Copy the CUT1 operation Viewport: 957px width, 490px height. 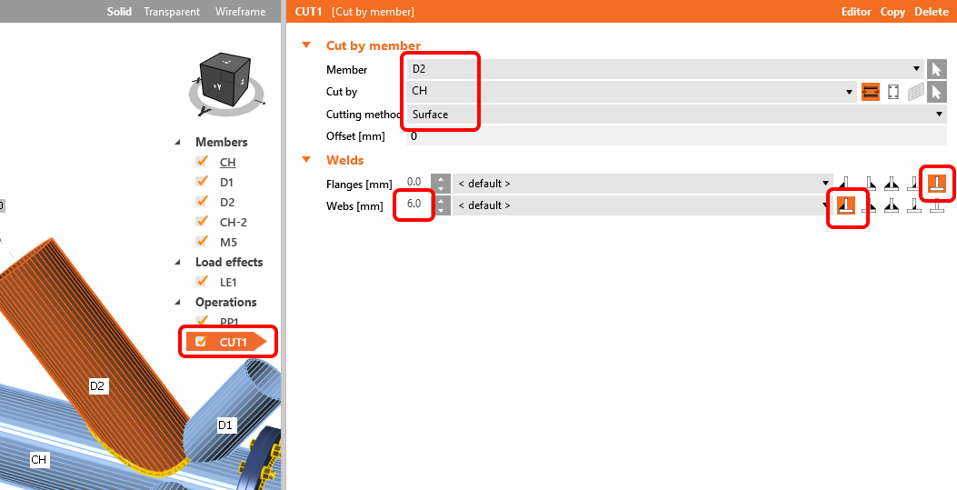click(x=892, y=12)
